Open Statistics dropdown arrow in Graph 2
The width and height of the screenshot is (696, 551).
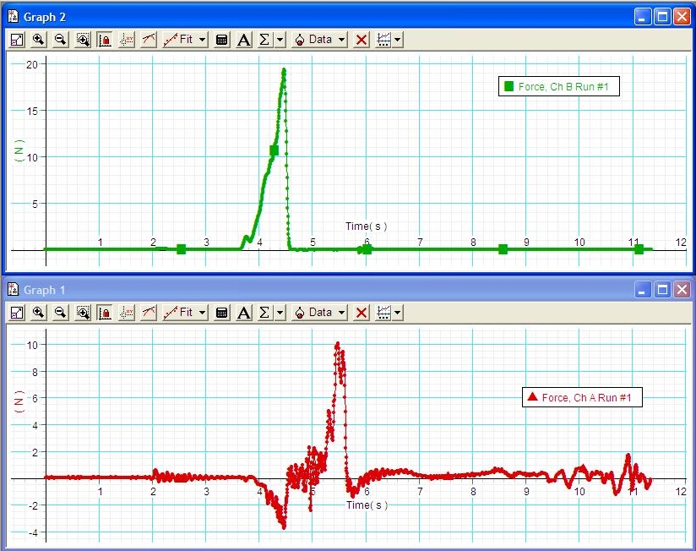tap(280, 40)
